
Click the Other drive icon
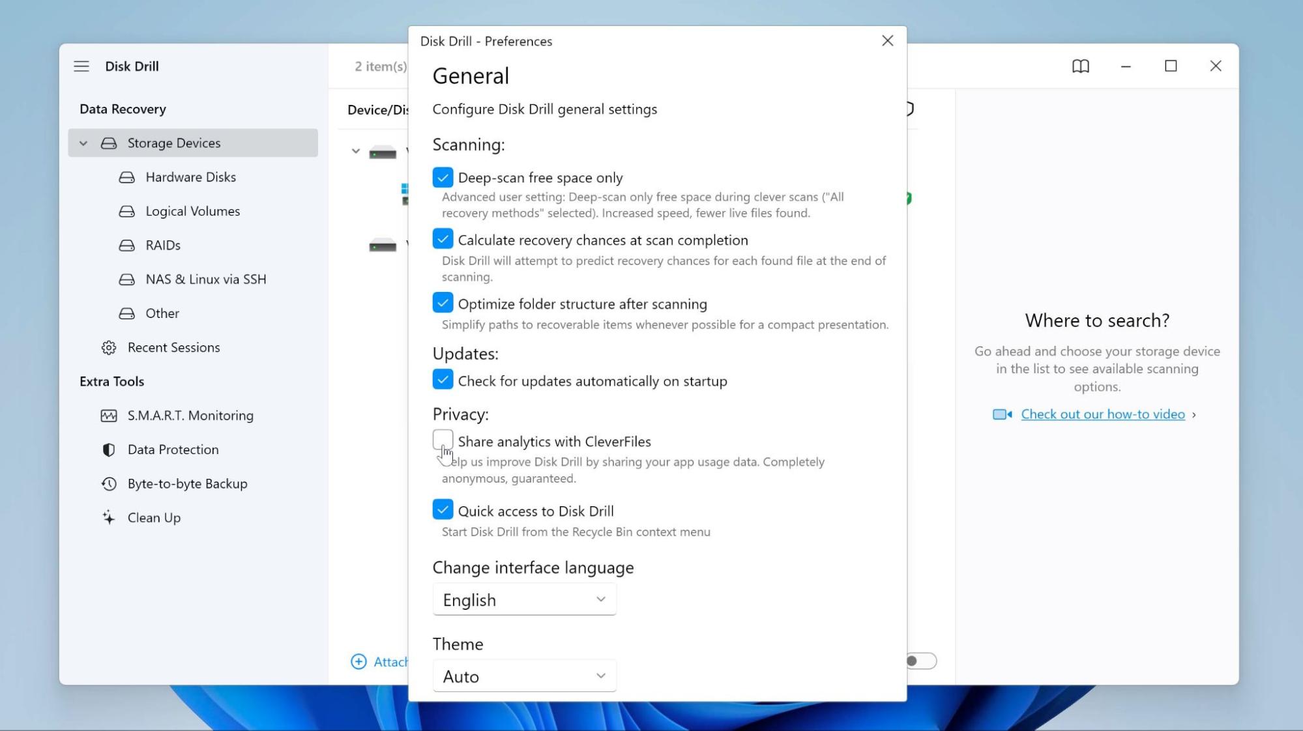[x=127, y=313]
